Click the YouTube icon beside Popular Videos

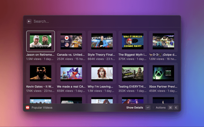coord(28,108)
